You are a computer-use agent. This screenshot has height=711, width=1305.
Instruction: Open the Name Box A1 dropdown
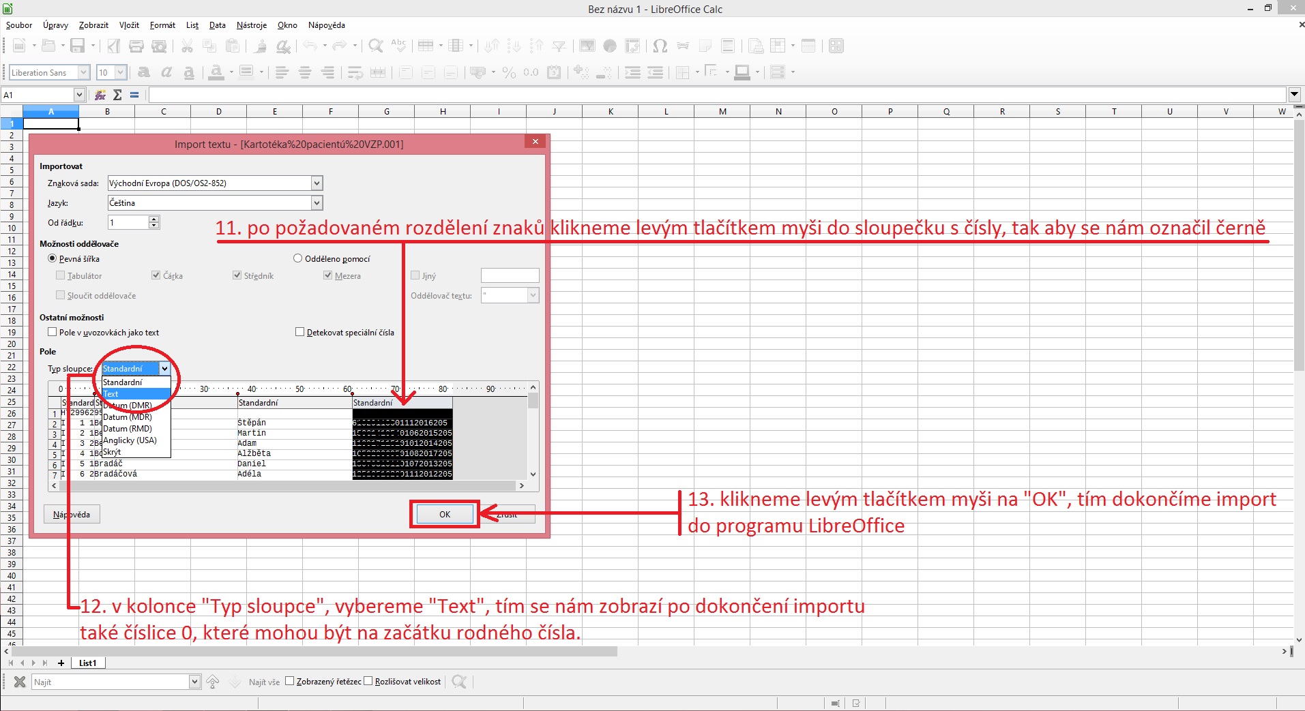pyautogui.click(x=79, y=95)
